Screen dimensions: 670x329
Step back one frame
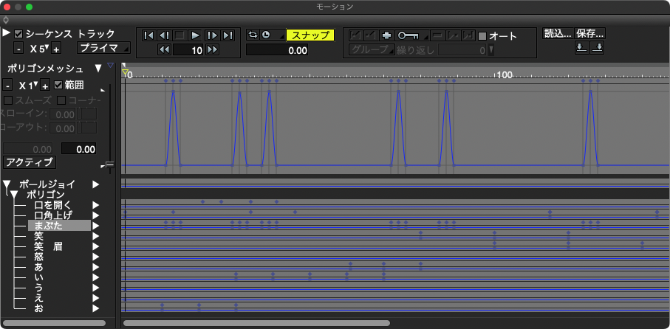coord(164,35)
